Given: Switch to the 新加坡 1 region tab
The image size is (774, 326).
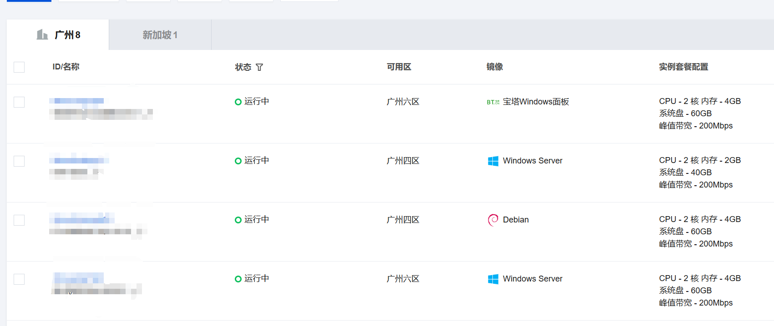Looking at the screenshot, I should [160, 35].
